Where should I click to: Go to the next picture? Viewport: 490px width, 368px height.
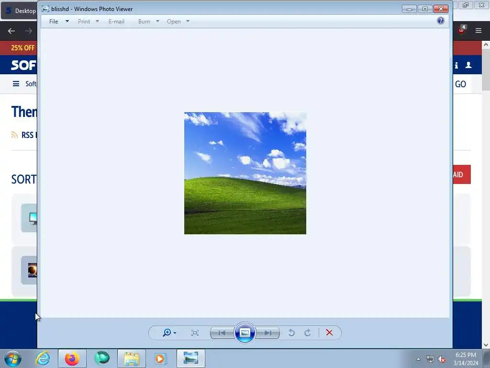tap(268, 333)
